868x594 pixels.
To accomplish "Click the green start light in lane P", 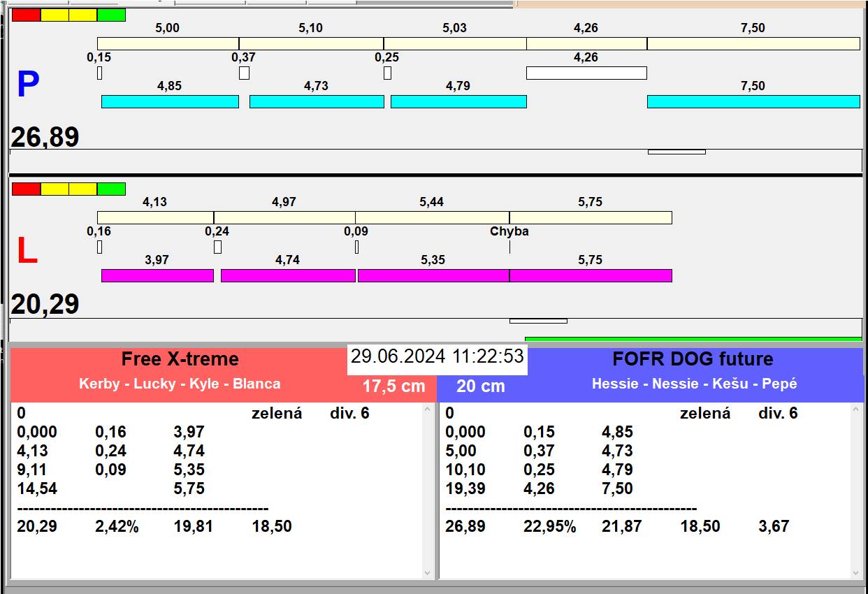I will (111, 15).
